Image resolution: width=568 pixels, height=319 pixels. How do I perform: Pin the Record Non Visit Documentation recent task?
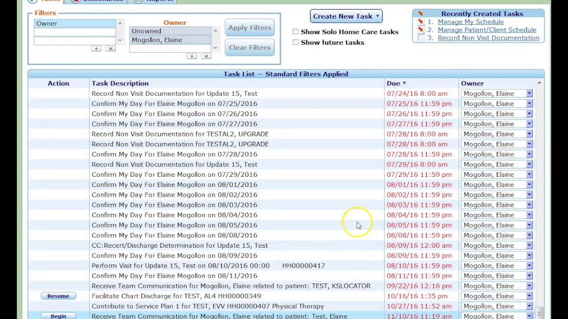click(x=421, y=38)
